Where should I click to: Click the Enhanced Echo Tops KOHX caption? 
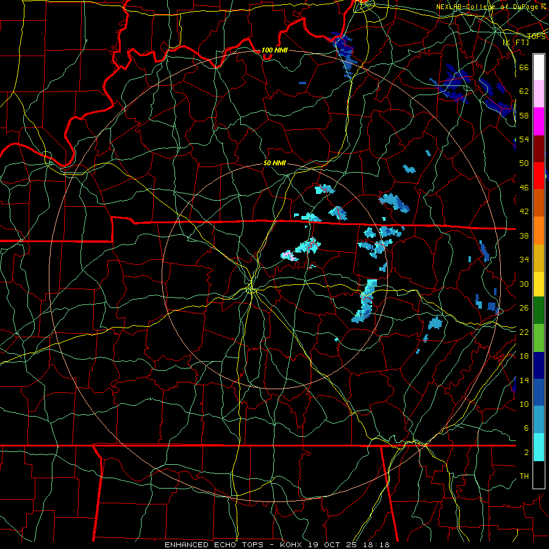pos(277,545)
